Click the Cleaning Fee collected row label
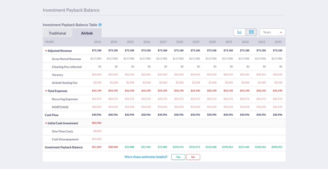 [67, 67]
